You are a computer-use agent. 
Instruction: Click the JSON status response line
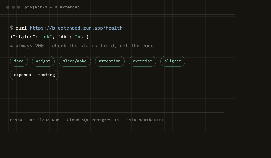pos(49,37)
